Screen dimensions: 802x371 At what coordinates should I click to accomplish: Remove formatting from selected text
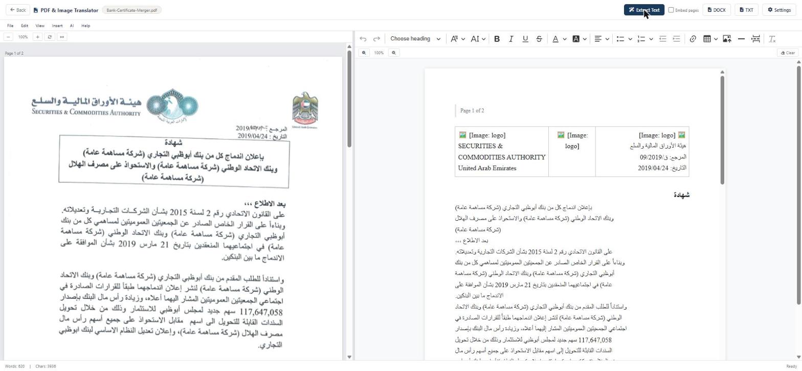coord(772,39)
